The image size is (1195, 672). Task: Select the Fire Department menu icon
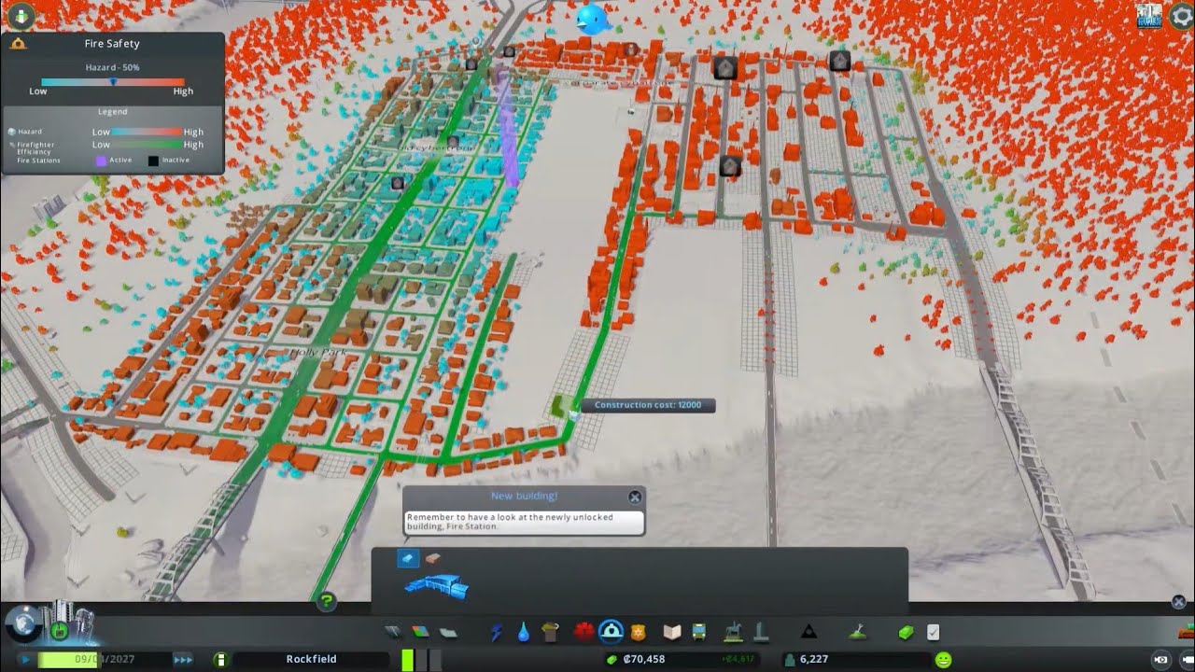(x=612, y=632)
